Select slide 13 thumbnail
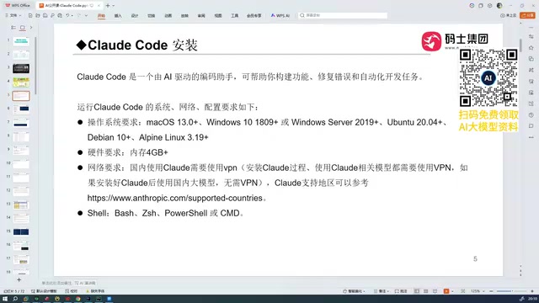This screenshot has width=539, height=303. tap(21, 205)
